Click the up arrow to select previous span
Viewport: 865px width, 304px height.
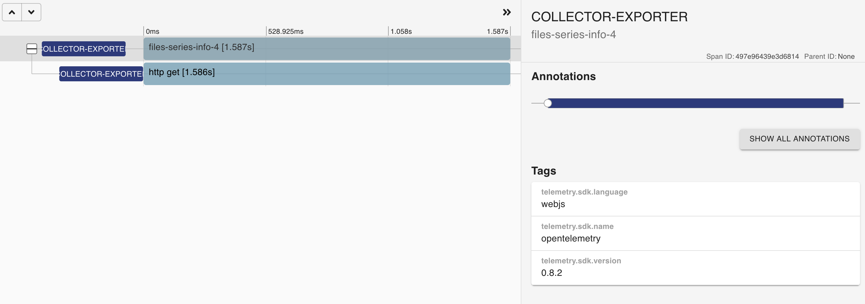pos(12,13)
